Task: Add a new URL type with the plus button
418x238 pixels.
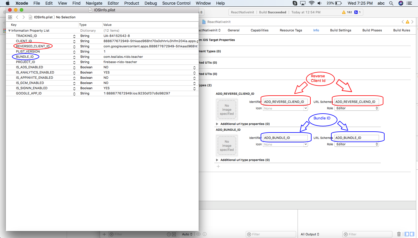Action: click(x=218, y=167)
